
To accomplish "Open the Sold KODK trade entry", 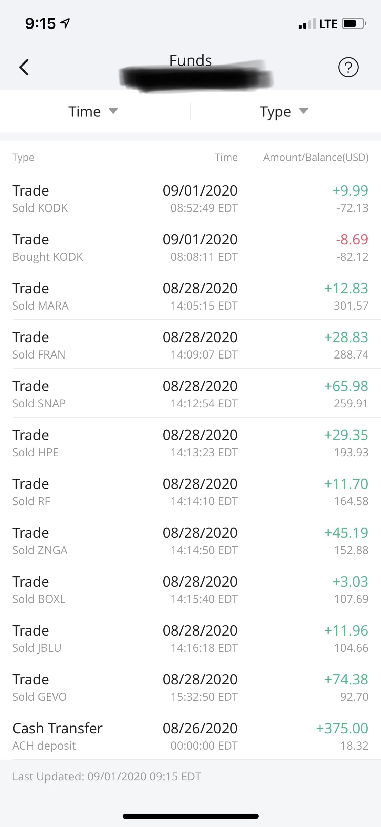I will click(x=190, y=198).
